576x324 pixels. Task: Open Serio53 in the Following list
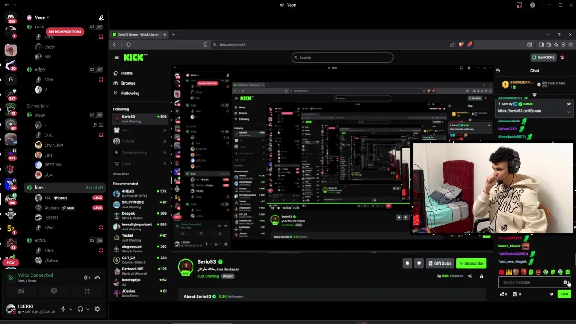coord(140,119)
